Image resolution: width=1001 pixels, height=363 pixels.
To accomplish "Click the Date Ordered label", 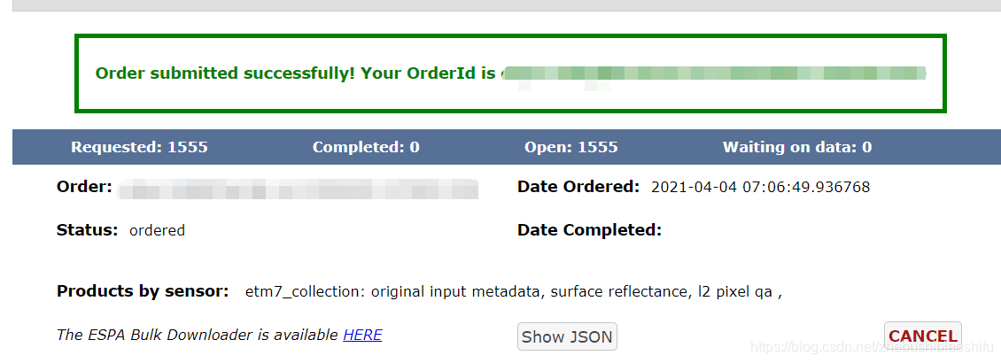I will point(578,187).
